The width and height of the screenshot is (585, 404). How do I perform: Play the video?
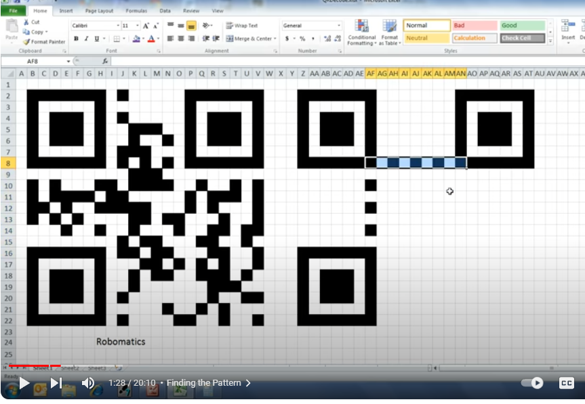tap(24, 383)
